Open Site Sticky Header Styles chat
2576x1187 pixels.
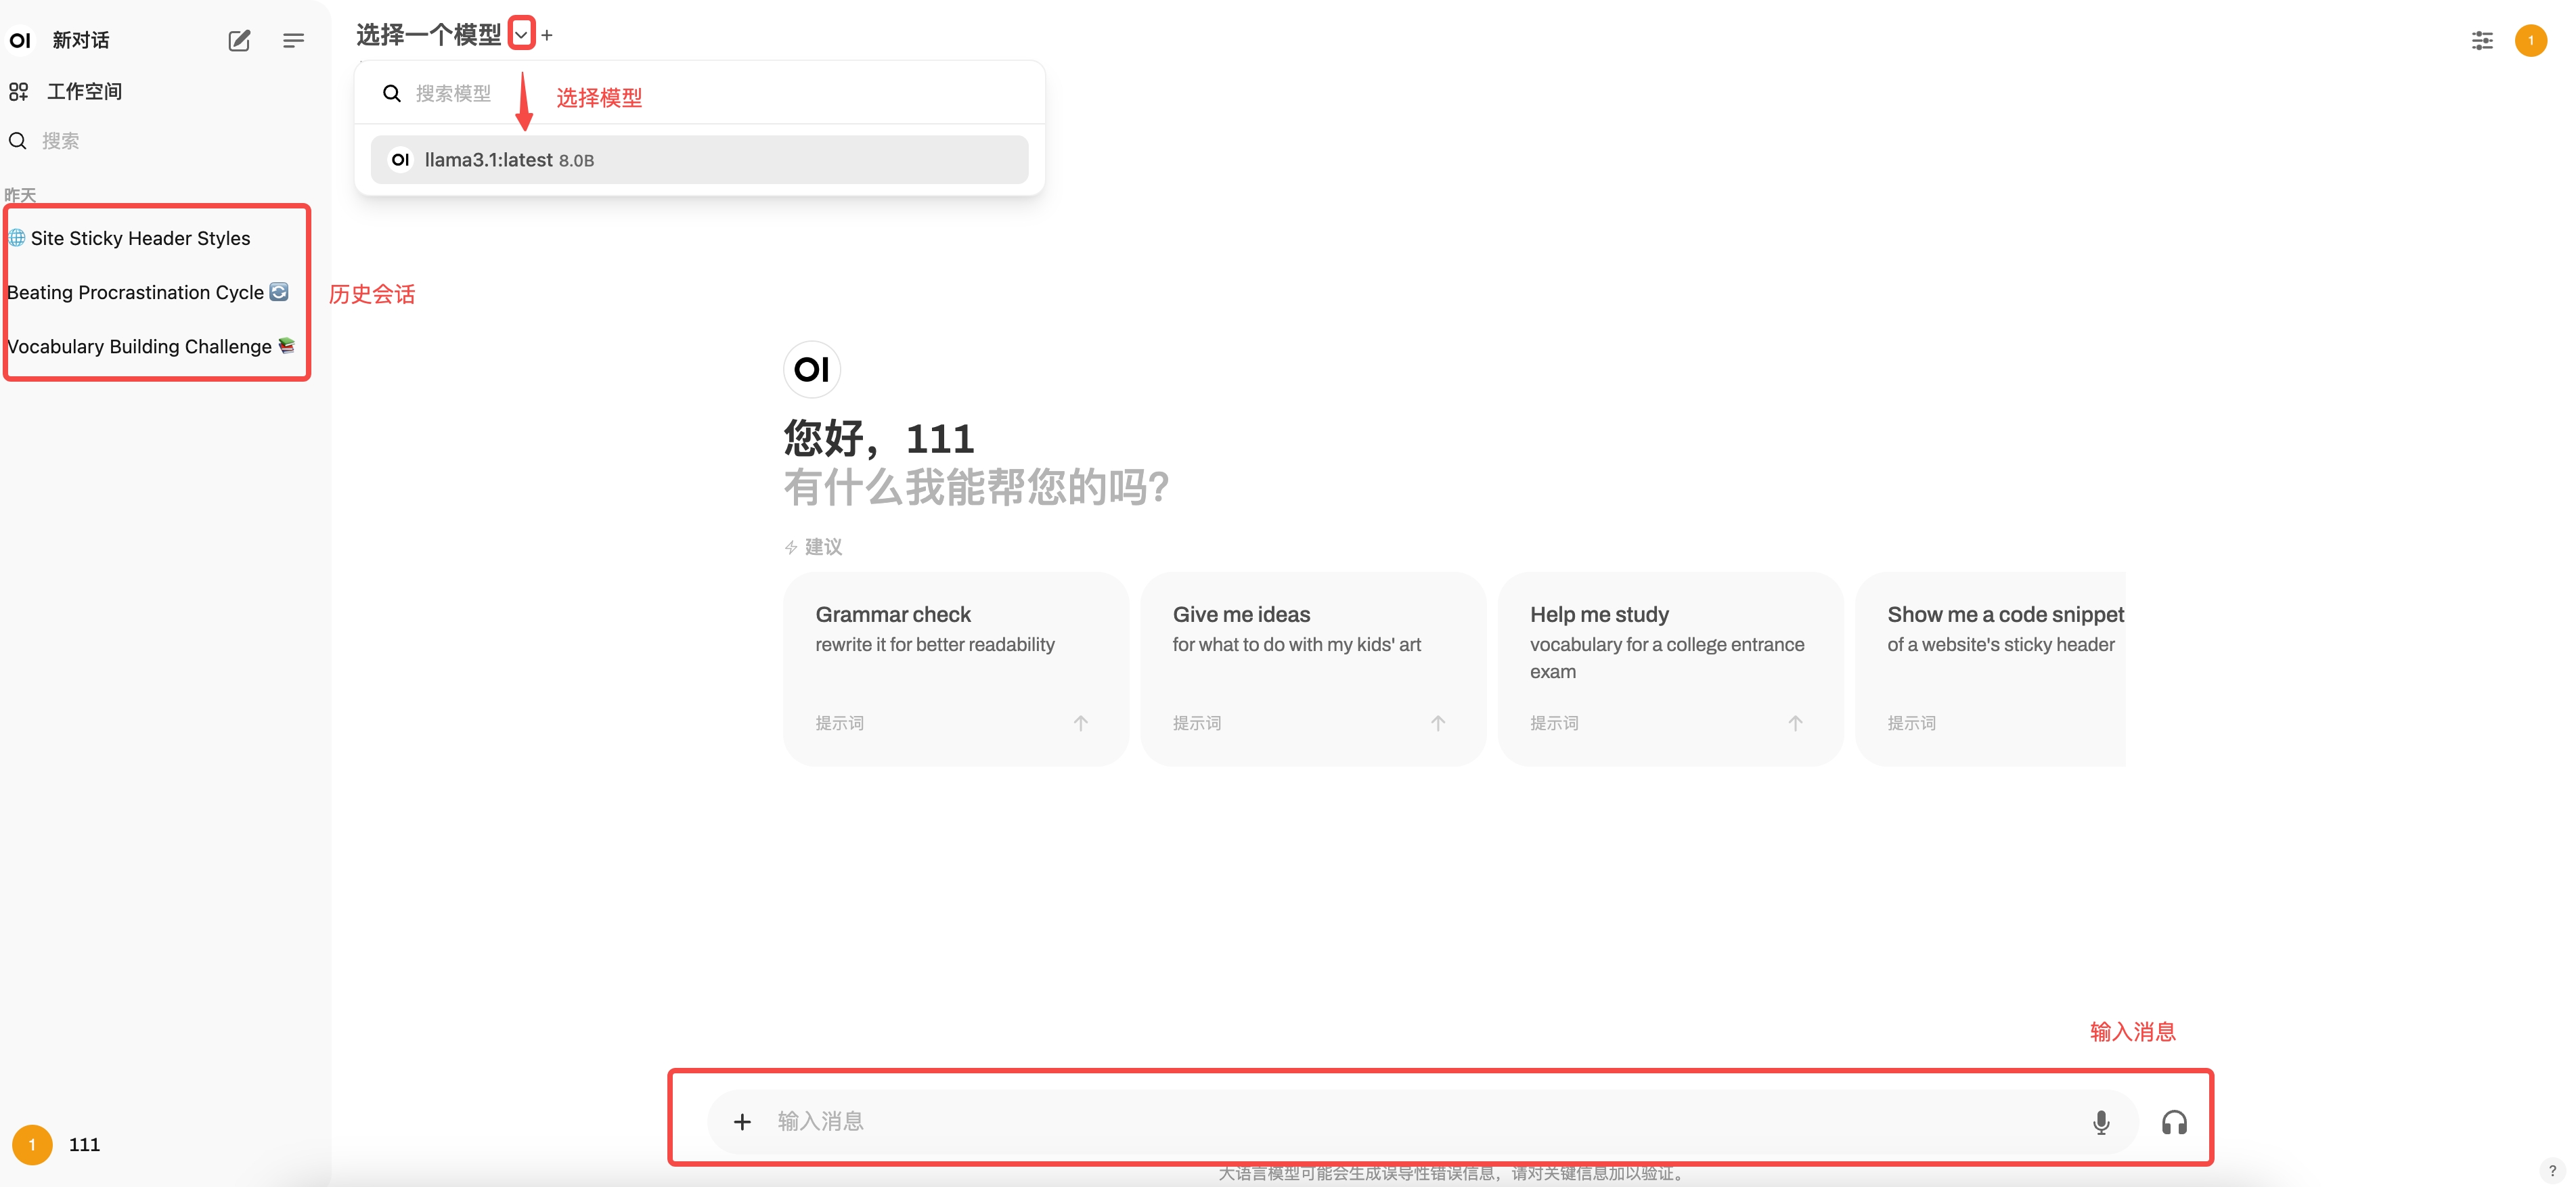click(140, 238)
